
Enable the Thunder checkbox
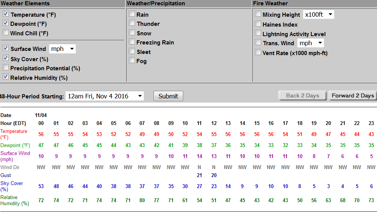(x=132, y=24)
